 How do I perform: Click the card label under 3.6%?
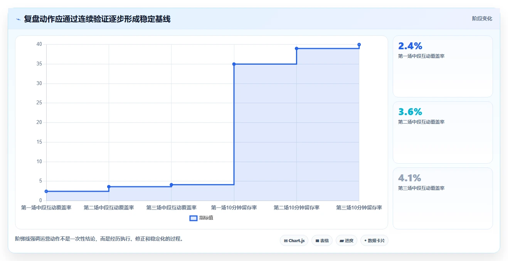[x=421, y=122]
